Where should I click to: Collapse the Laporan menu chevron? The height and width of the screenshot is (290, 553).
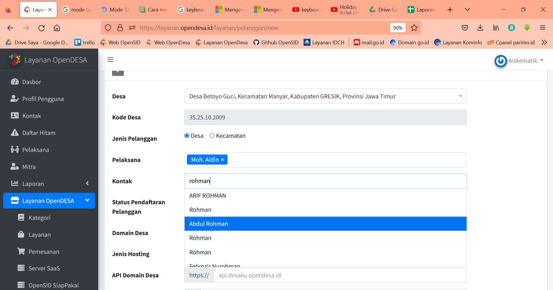(x=87, y=183)
